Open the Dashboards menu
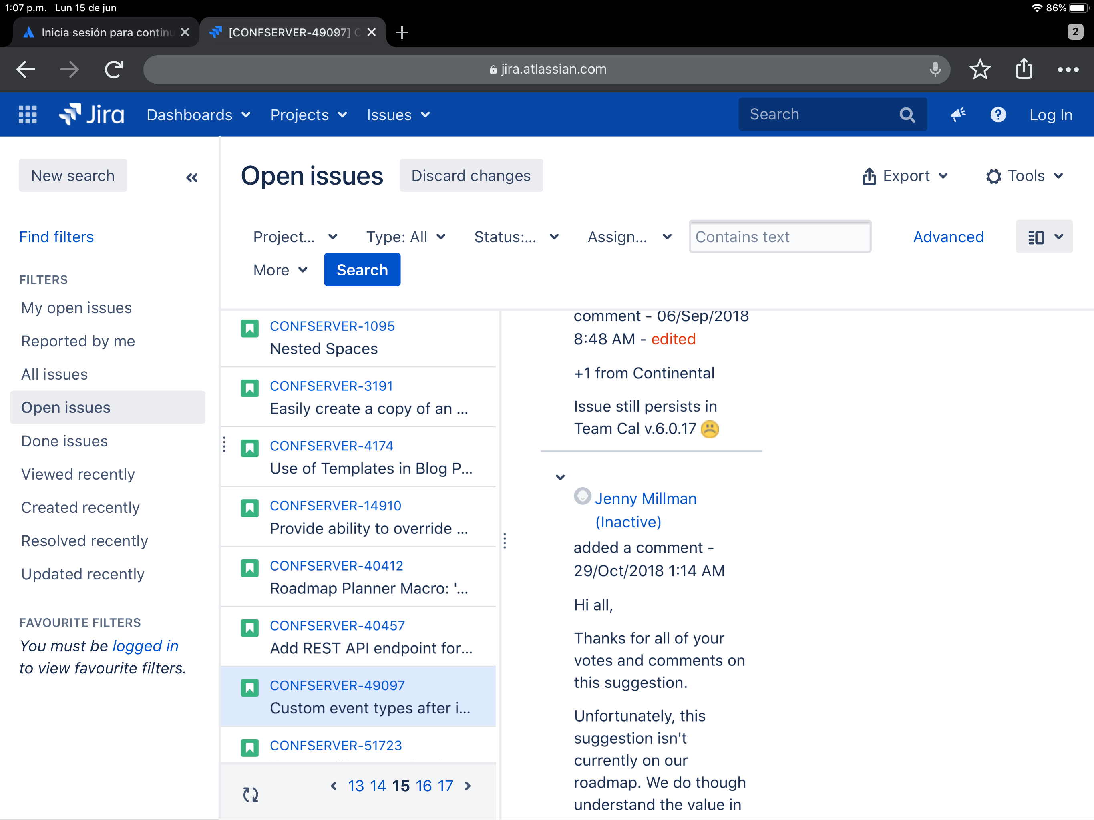Viewport: 1094px width, 820px height. tap(198, 115)
